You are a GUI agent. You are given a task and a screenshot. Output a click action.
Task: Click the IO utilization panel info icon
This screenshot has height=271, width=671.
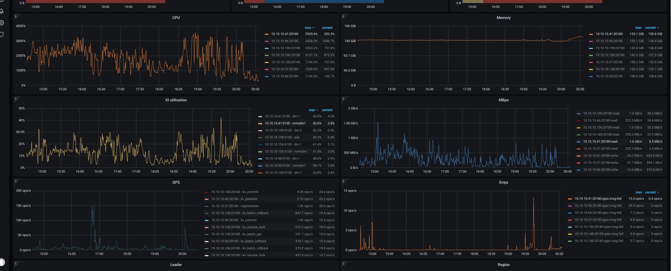click(x=16, y=99)
